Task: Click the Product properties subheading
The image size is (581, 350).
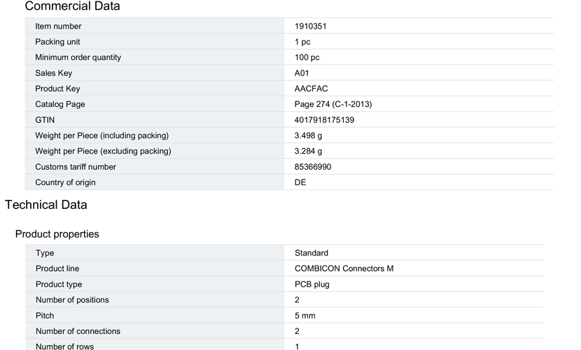Action: coord(57,234)
